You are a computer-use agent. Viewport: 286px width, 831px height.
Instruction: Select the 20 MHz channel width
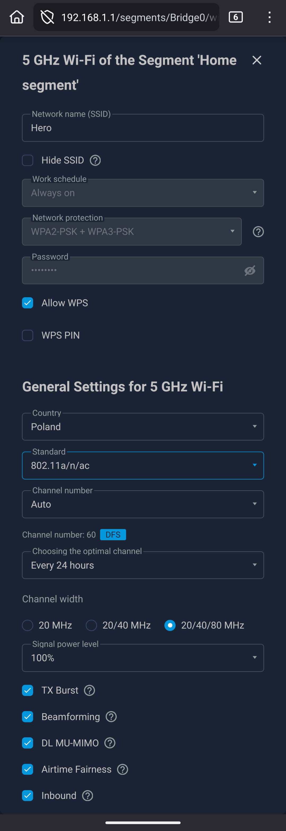[28, 625]
